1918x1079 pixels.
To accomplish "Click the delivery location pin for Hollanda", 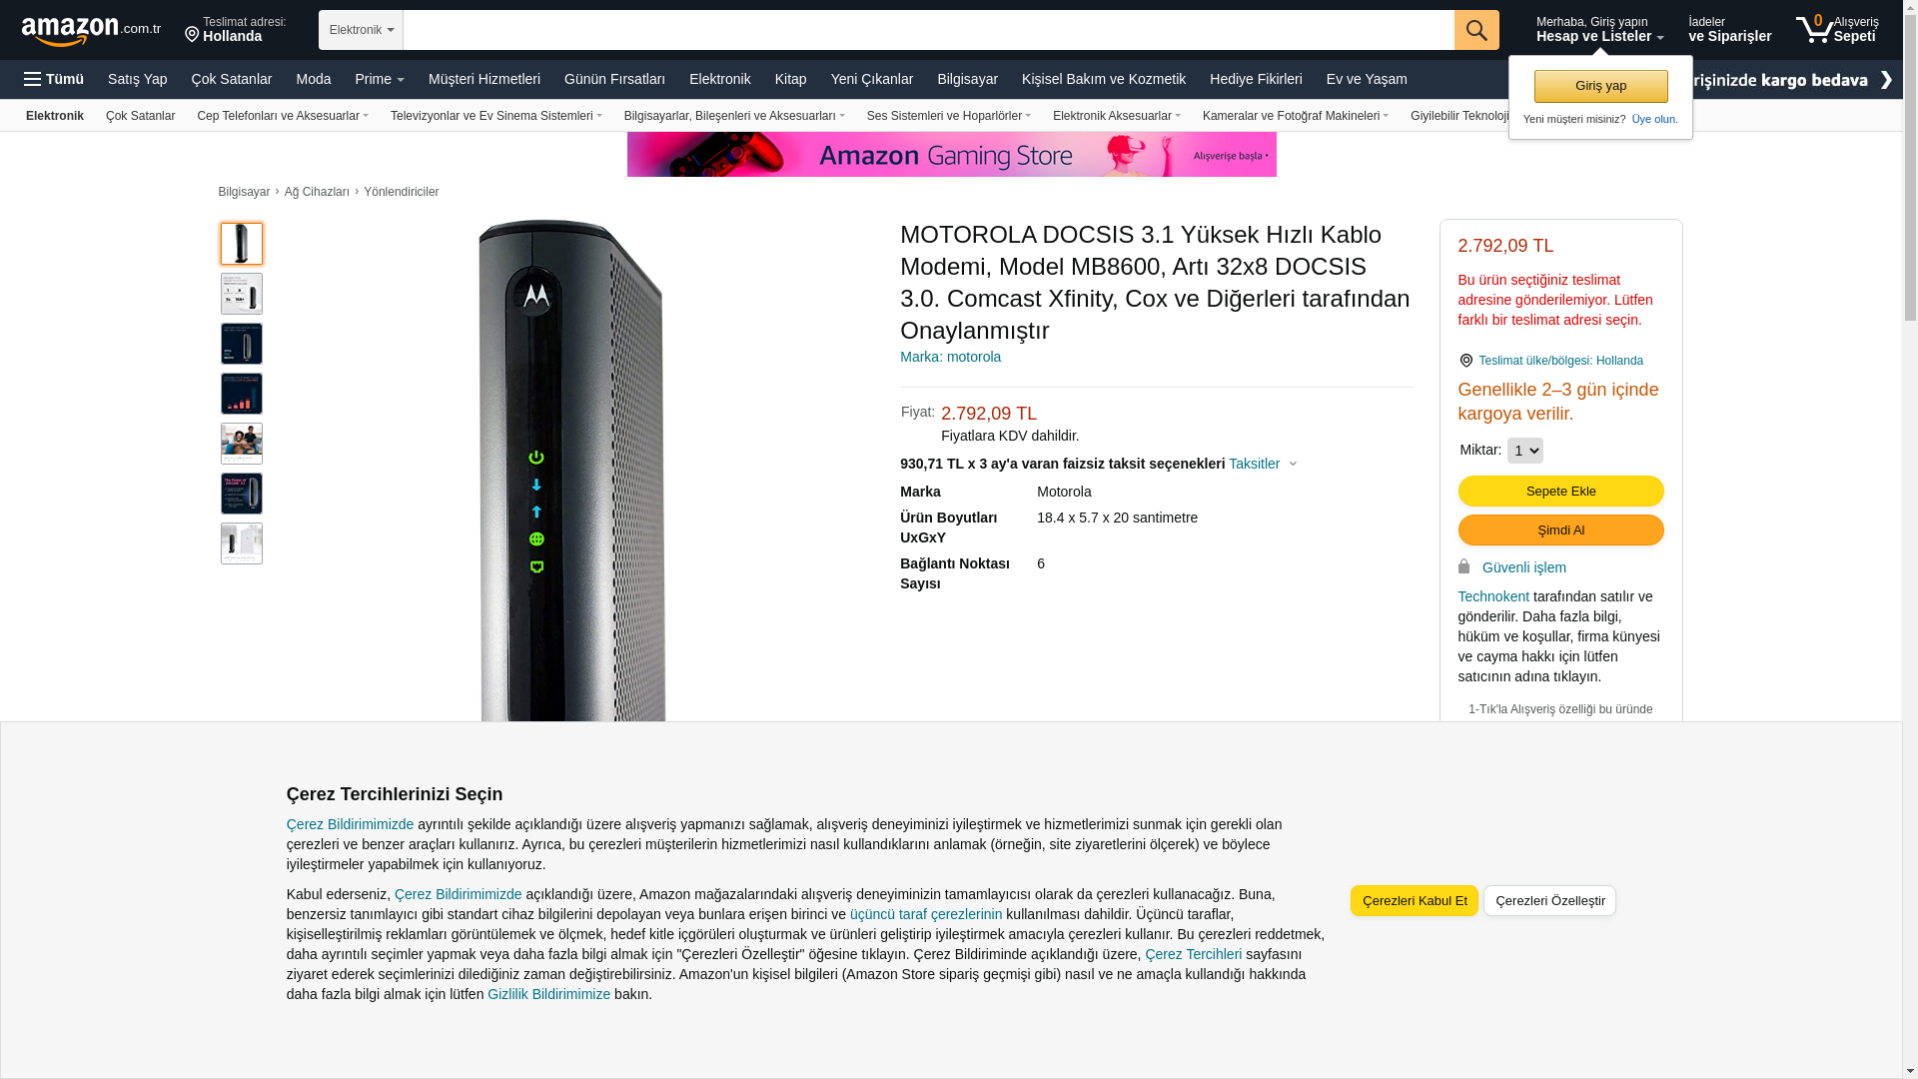I will (192, 35).
